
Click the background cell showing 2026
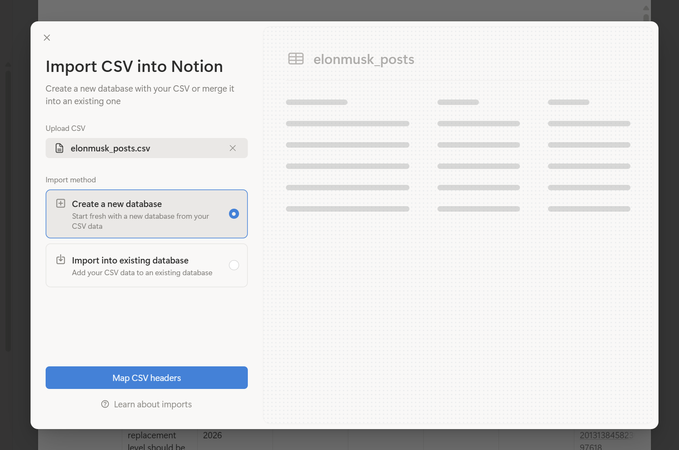(213, 436)
